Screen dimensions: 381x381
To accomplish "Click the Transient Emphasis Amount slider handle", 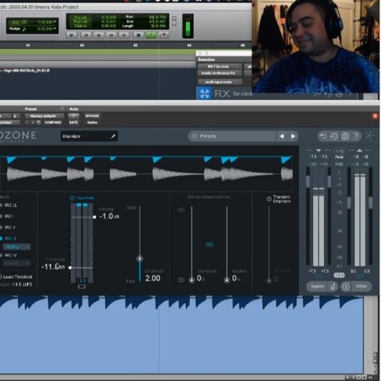I will click(x=269, y=280).
